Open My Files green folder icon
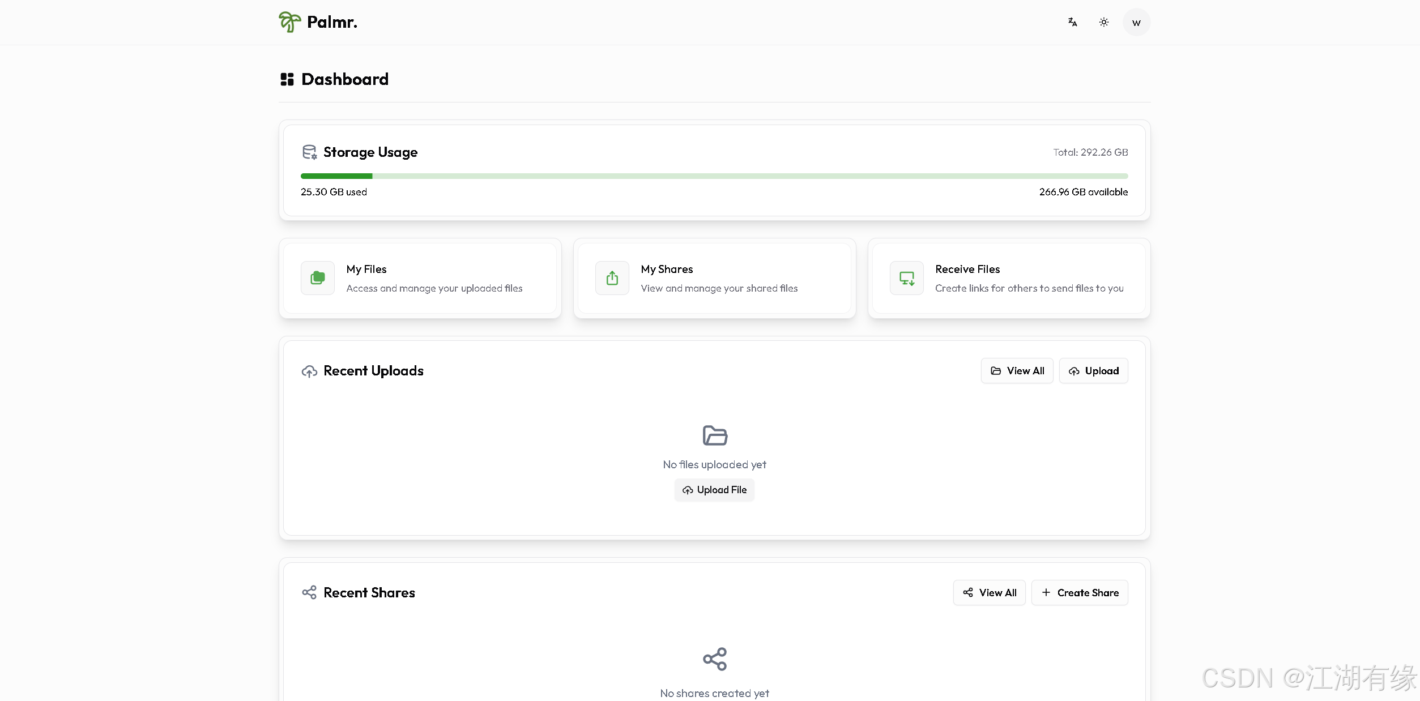This screenshot has width=1420, height=701. [x=318, y=278]
